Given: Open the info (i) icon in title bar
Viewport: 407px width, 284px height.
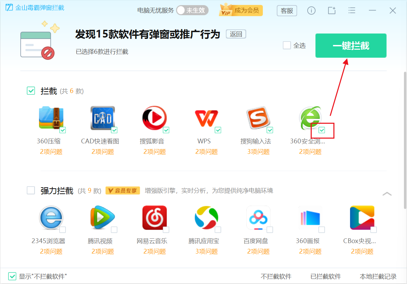Looking at the screenshot, I should tap(311, 10).
